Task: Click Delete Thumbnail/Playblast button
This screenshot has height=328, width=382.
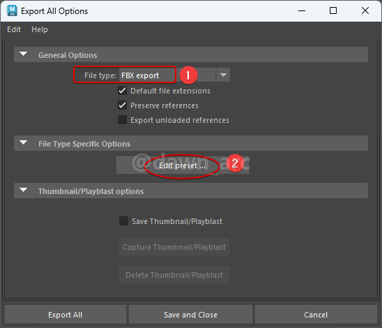Action: pyautogui.click(x=174, y=275)
